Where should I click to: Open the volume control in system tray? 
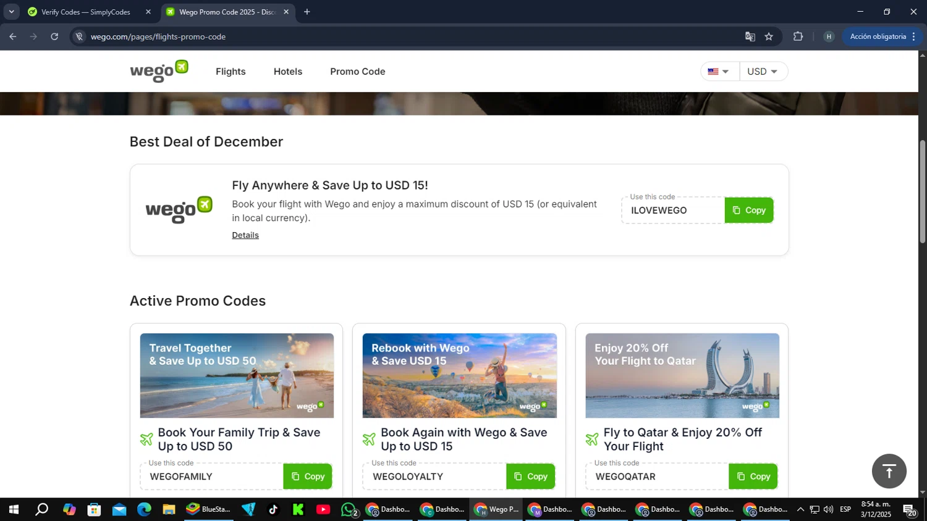[x=828, y=509]
